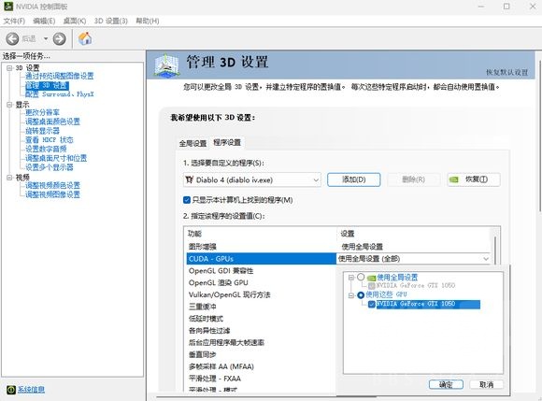This screenshot has height=401, width=542.
Task: Open 通过预览调整图像设置 page
Action: (60, 76)
